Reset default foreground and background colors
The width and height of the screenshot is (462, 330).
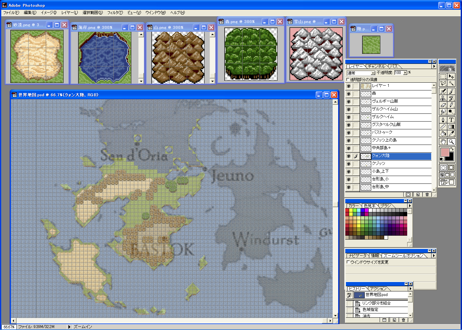442,159
